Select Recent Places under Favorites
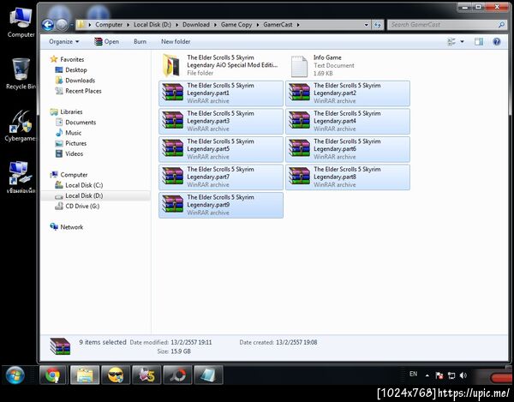The width and height of the screenshot is (514, 402). [x=78, y=91]
